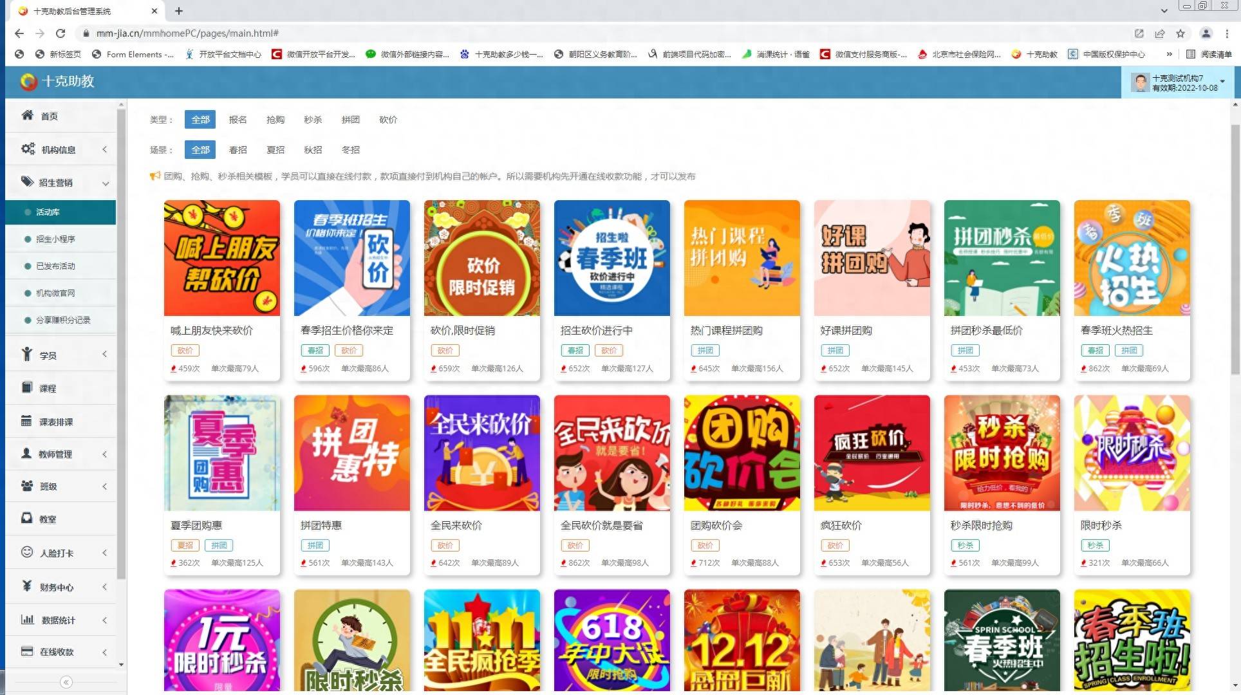
Task: Open the 十克助教 bookmark link
Action: [x=1034, y=54]
